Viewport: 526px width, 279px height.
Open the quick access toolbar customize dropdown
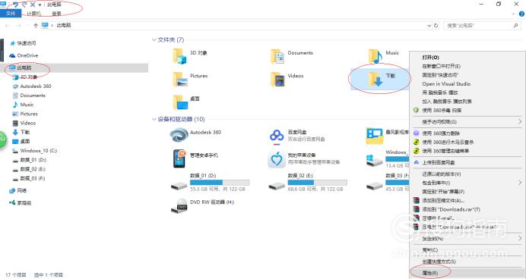coord(40,5)
